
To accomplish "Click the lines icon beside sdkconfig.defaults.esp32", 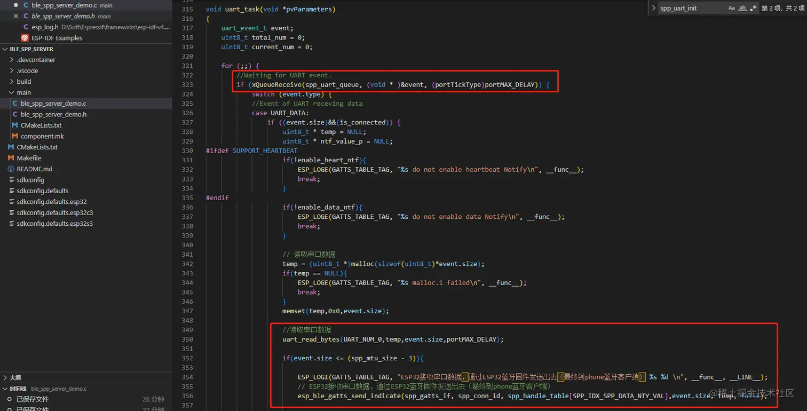I will pyautogui.click(x=11, y=202).
